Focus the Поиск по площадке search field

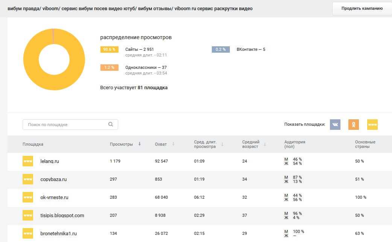(66, 125)
